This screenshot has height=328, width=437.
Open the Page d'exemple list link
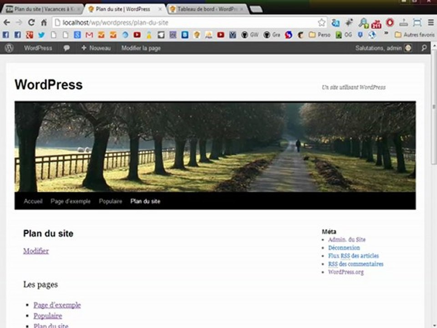coord(57,305)
